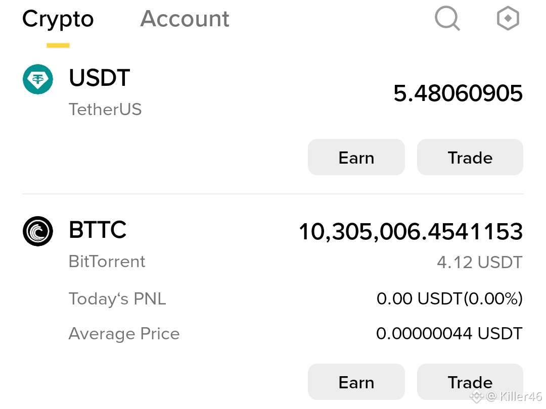Screen dimensions: 546x409
Task: Open the USDT asset name
Action: 100,78
